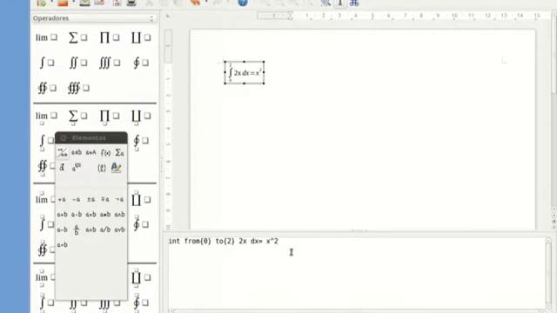This screenshot has width=557, height=313.
Task: Insert the plain product operator
Action: [110, 37]
